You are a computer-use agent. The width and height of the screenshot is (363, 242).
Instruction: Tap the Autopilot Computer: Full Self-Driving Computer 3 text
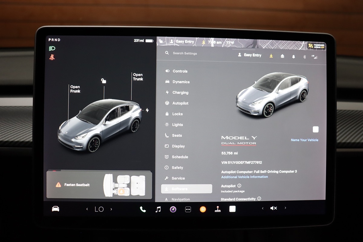(x=259, y=172)
